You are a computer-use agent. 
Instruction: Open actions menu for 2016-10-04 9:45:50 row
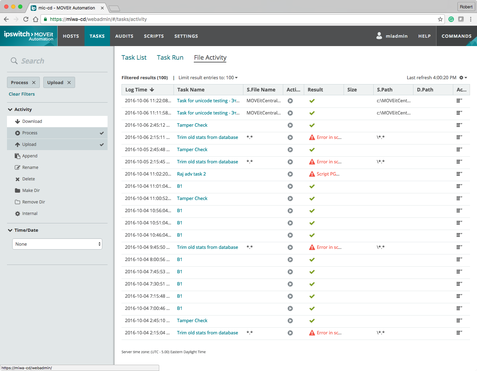(459, 247)
